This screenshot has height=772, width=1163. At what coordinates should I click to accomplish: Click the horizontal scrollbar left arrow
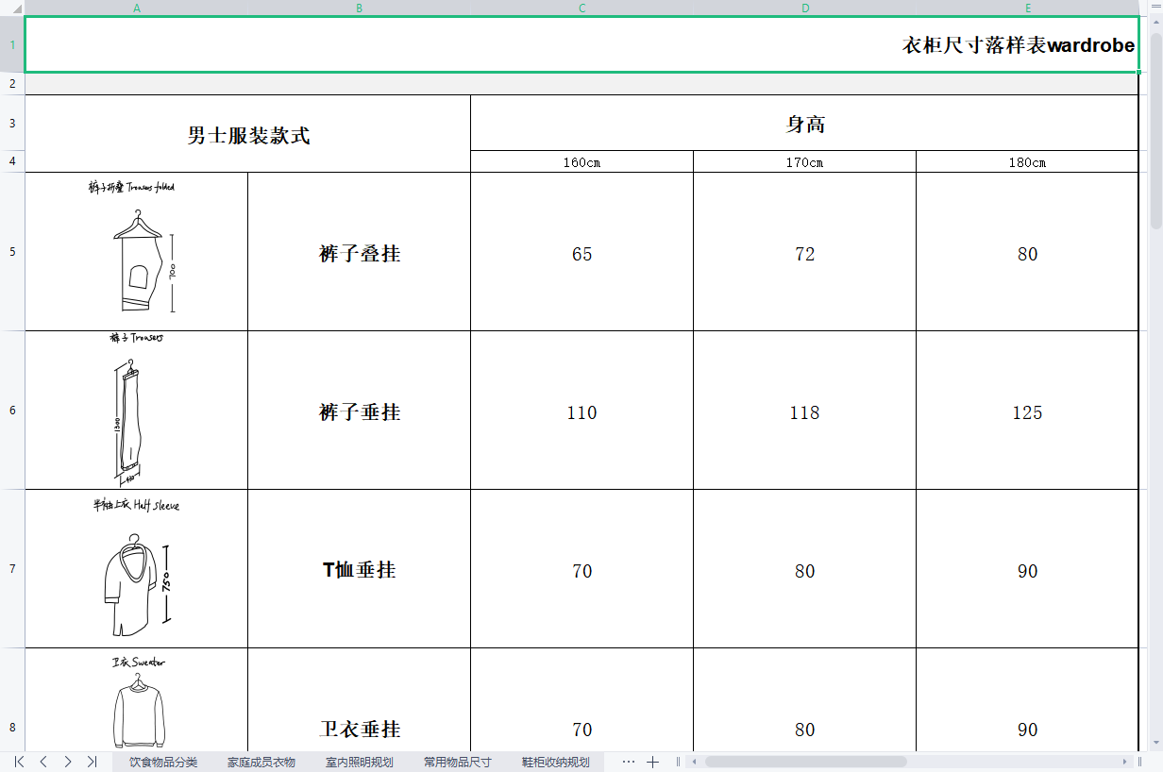click(695, 762)
